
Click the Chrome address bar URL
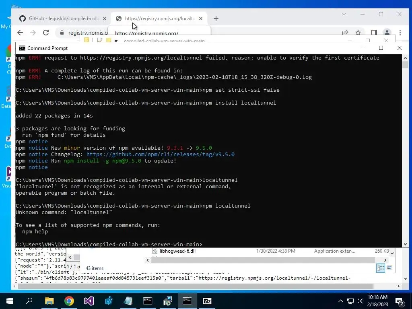88,33
